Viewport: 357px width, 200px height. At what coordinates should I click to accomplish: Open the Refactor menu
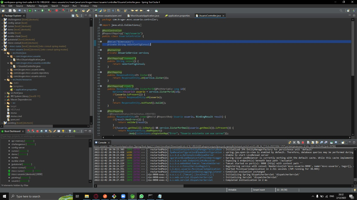point(31,6)
